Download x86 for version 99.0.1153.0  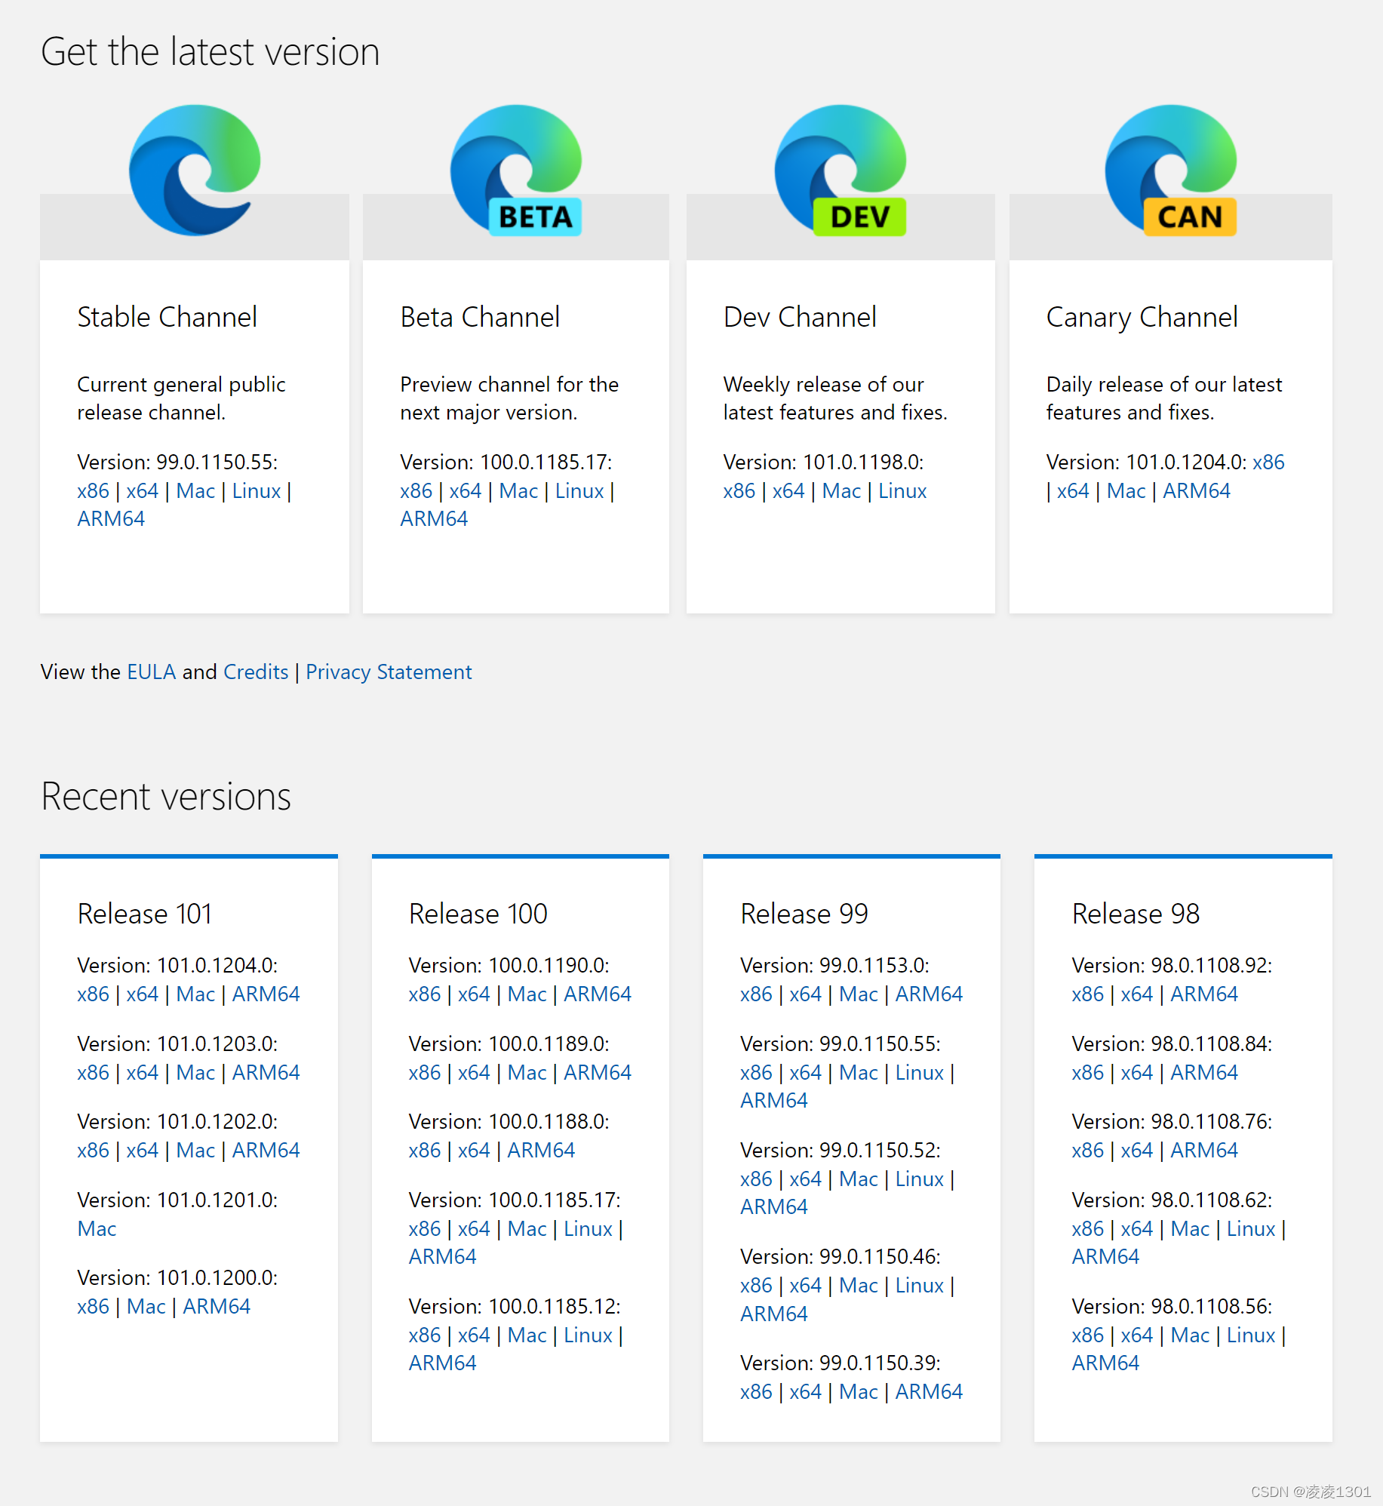pyautogui.click(x=756, y=994)
